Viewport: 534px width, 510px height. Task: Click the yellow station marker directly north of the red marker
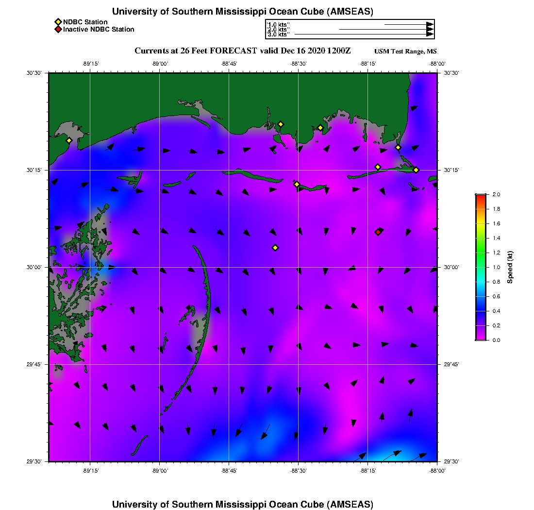[x=378, y=167]
